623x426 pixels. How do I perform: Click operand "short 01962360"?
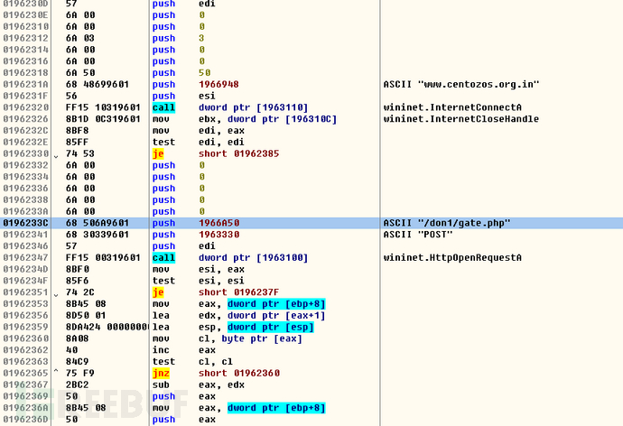pos(238,373)
